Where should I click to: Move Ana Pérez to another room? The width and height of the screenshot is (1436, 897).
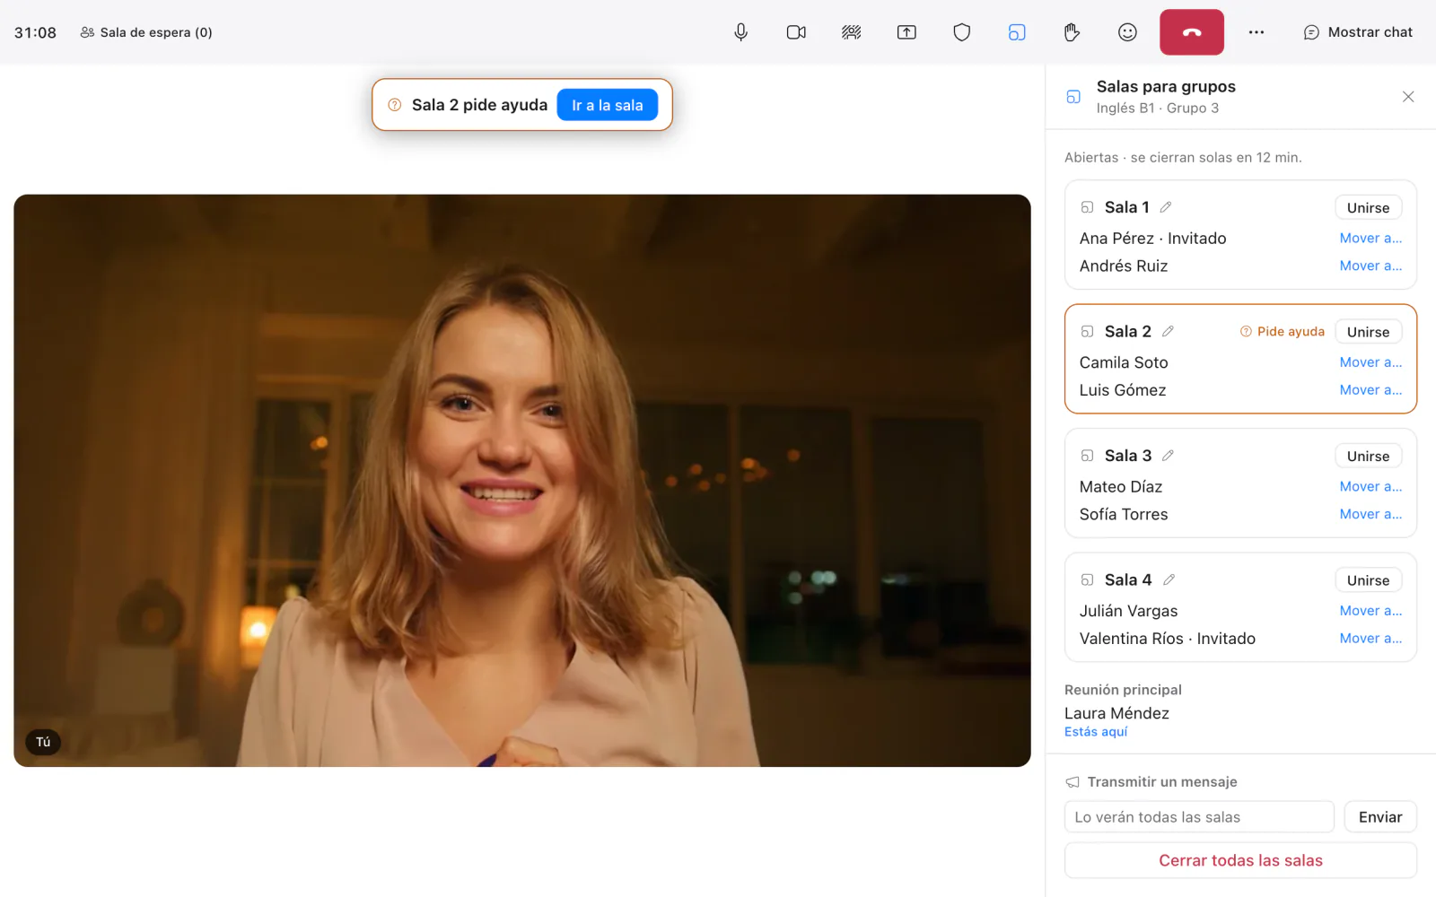1370,238
